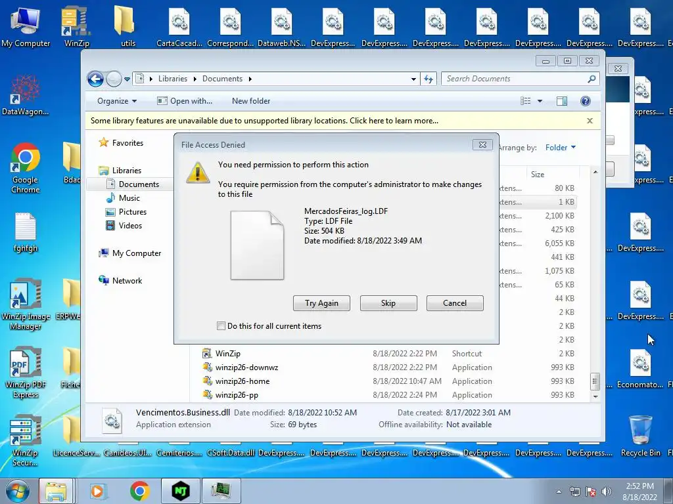The height and width of the screenshot is (504, 673).
Task: Open the Organize menu
Action: 117,100
